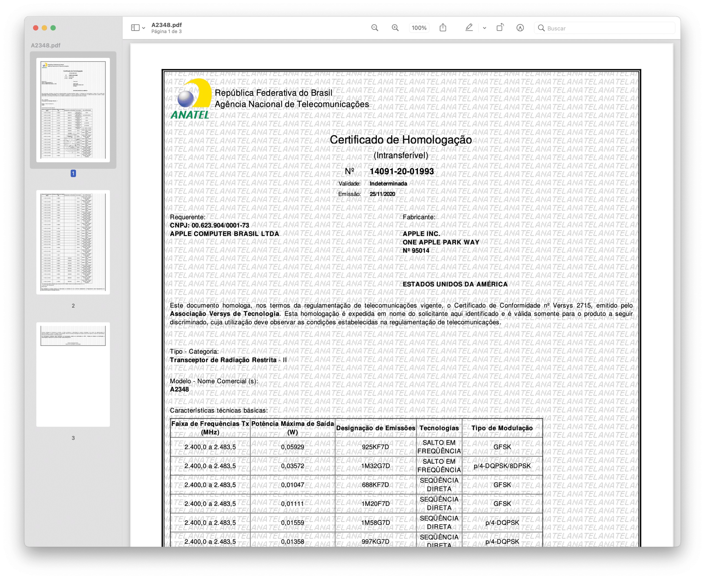The height and width of the screenshot is (579, 705).
Task: Click the A2348.pdf window title
Action: point(167,25)
